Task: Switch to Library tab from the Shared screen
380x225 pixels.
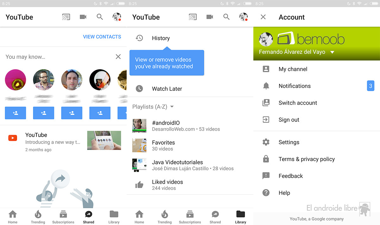Action: (x=114, y=217)
